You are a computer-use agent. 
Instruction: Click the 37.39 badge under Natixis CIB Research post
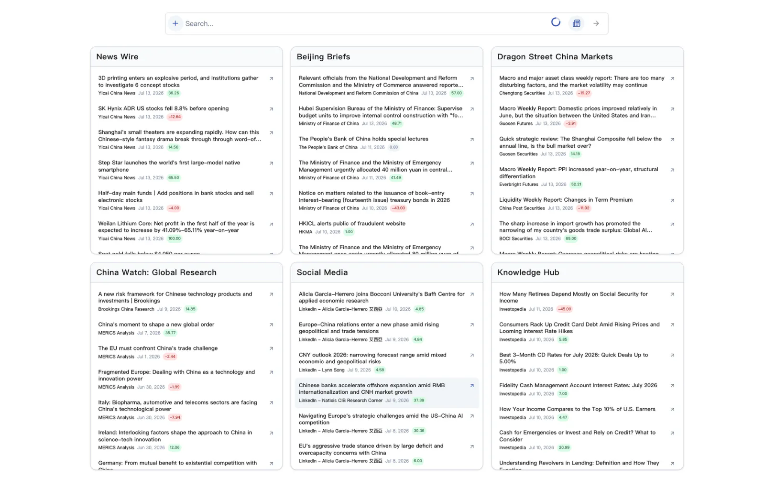point(419,401)
